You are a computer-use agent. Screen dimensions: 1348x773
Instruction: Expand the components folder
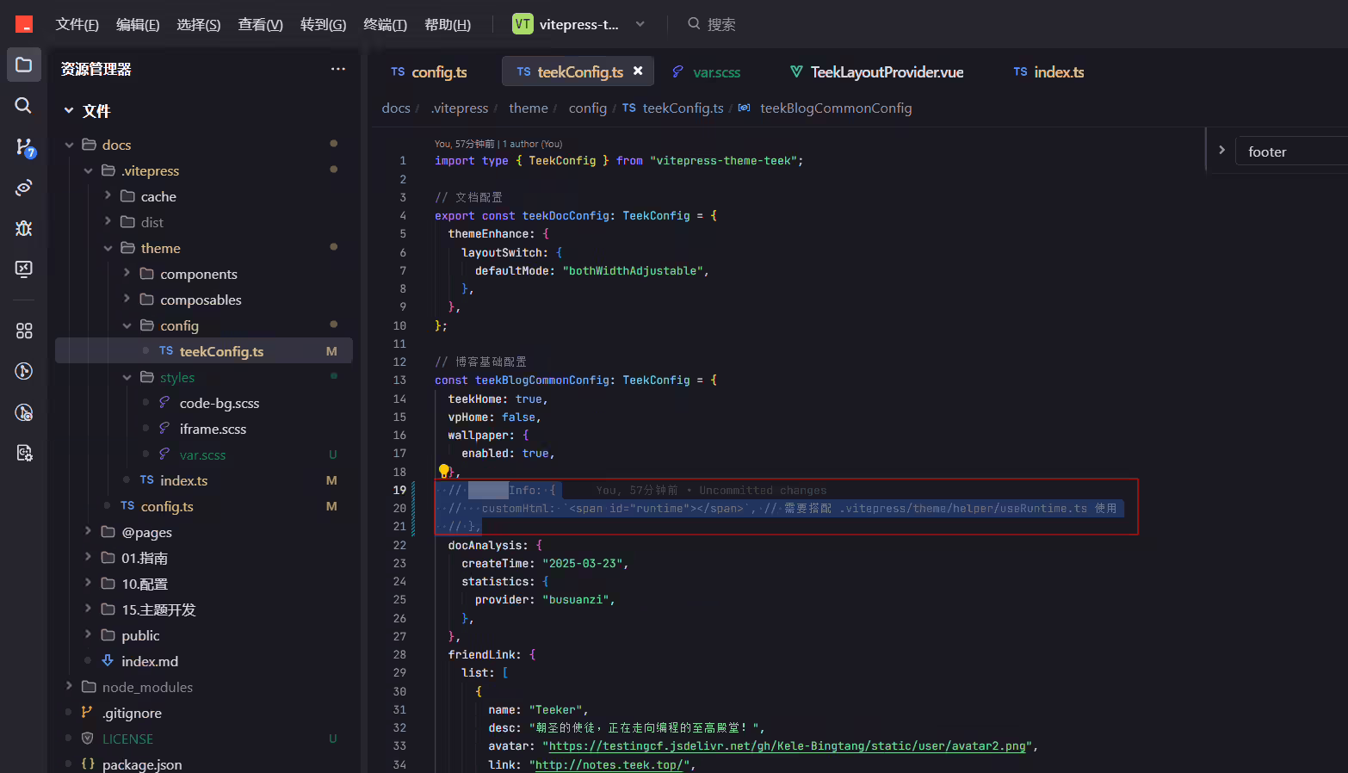127,274
